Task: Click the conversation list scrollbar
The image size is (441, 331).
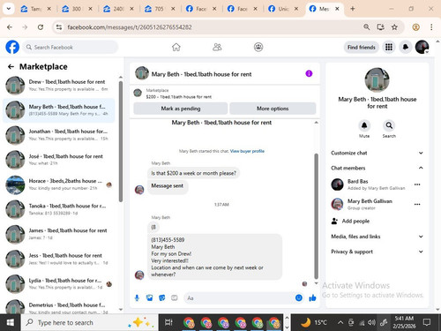Action: tap(121, 141)
